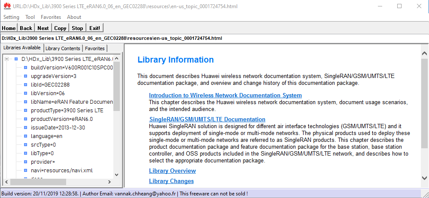Click the bullet icon beside buildVersion row
The height and width of the screenshot is (198, 429).
pyautogui.click(x=25, y=67)
